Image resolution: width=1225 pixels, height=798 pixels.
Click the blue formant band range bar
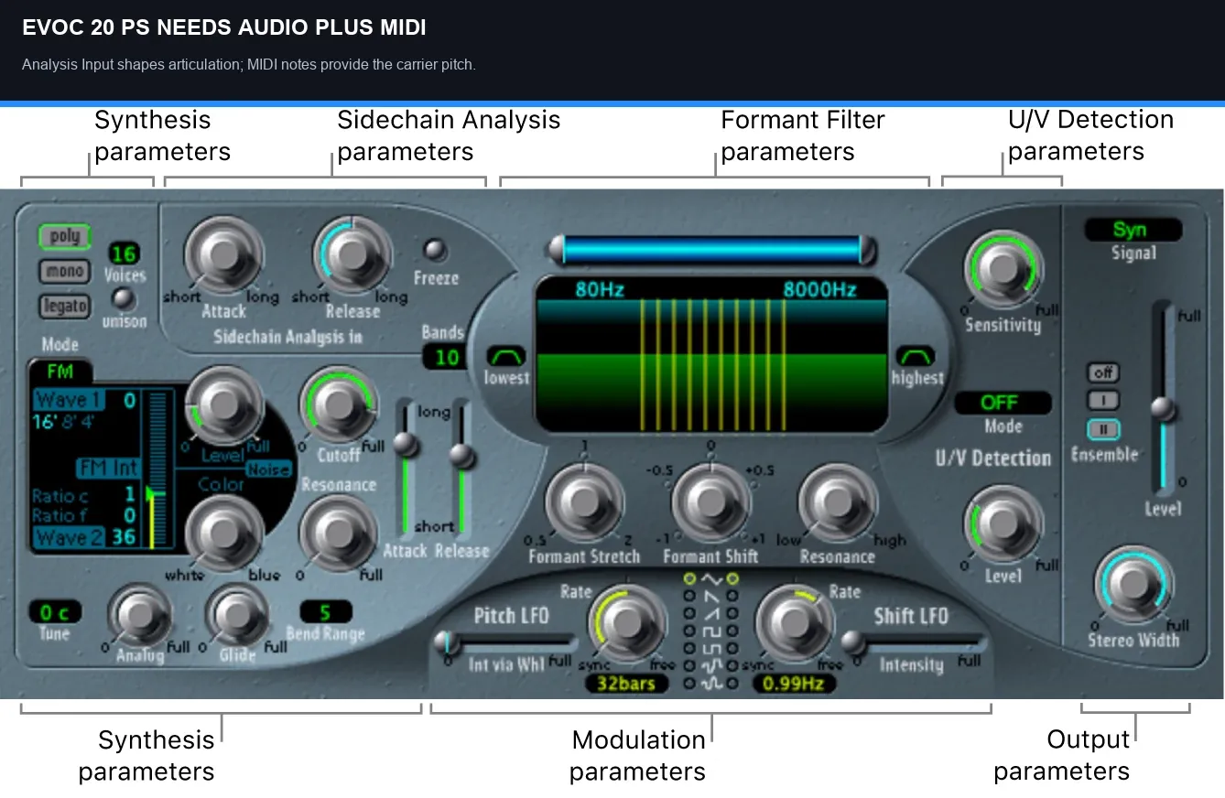tap(710, 249)
